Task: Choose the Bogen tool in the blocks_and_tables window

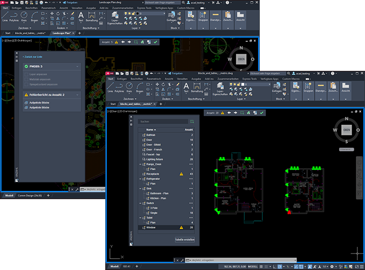Action: pyautogui.click(x=139, y=87)
